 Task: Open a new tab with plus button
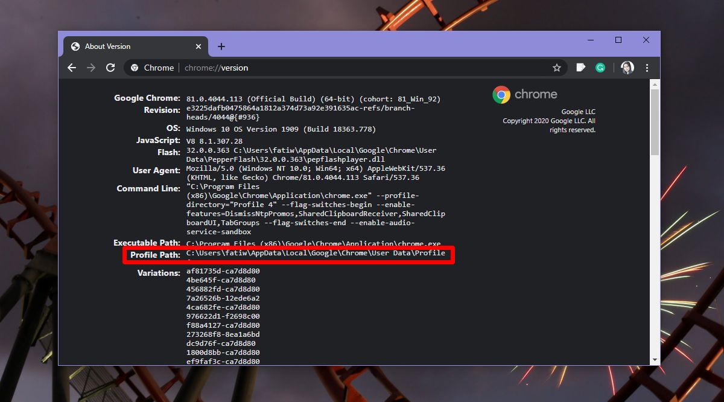pos(221,46)
